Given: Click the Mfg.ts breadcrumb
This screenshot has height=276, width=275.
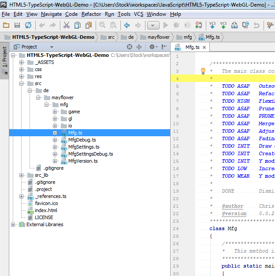Looking at the screenshot, I should 209,37.
